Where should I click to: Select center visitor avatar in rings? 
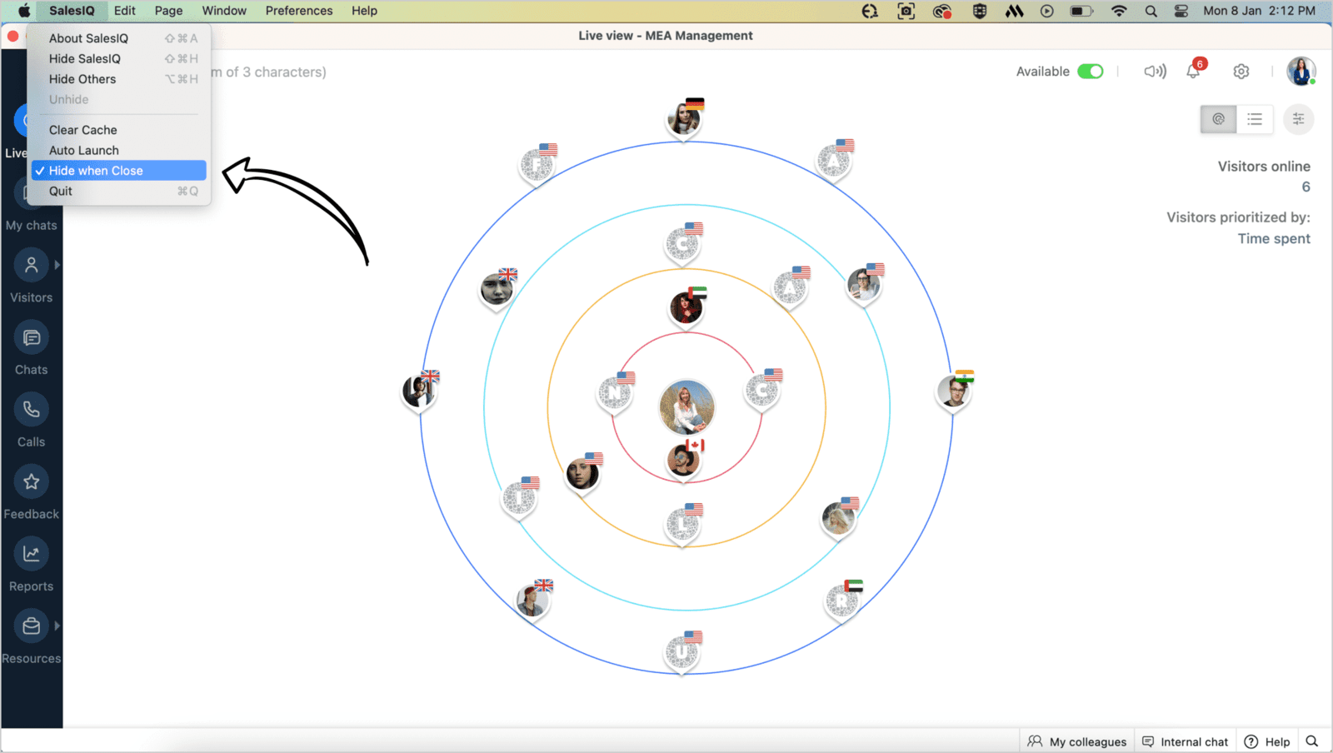coord(686,407)
